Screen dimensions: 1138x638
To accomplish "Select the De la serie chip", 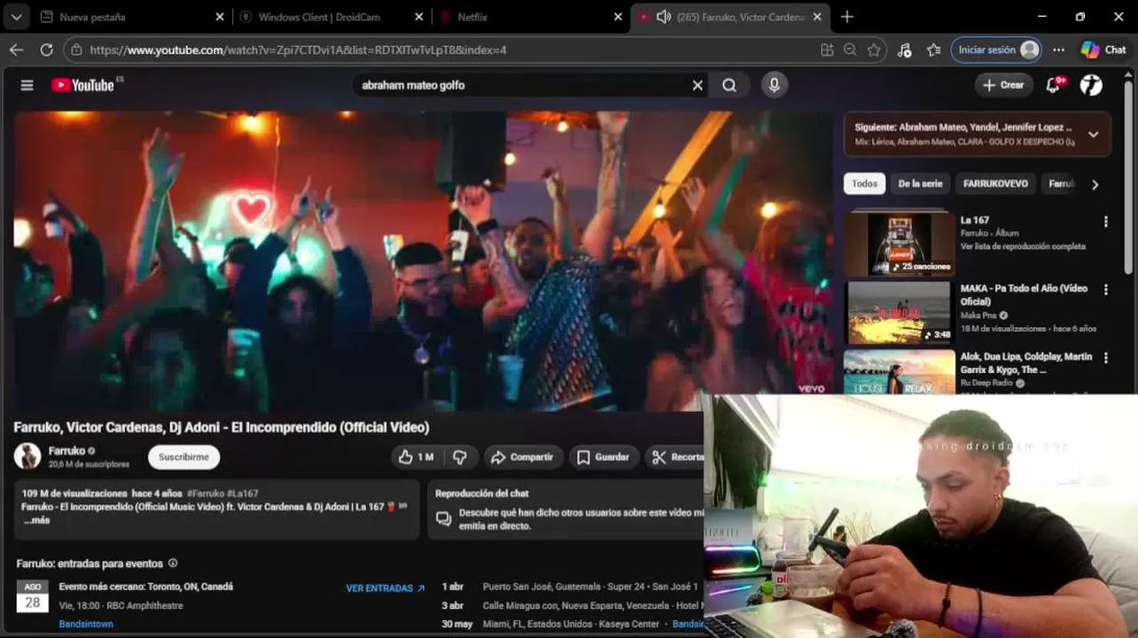I will [920, 184].
